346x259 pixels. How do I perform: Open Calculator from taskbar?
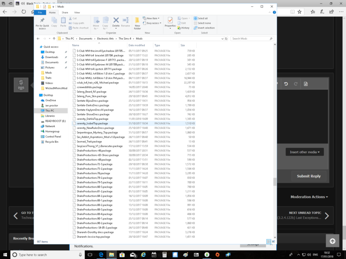[x=164, y=255]
